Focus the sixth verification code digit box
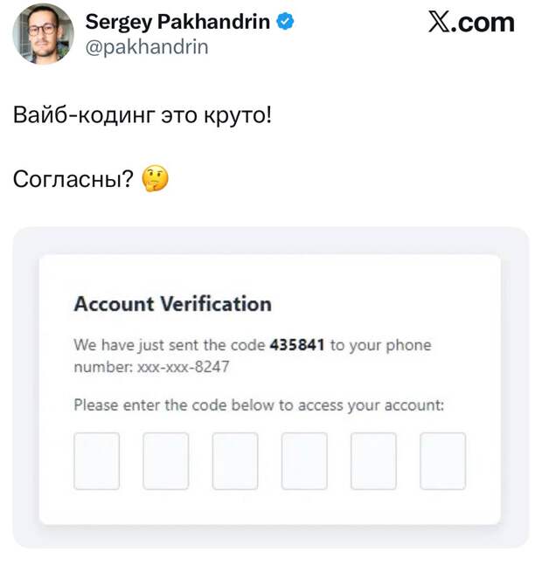 (x=443, y=461)
